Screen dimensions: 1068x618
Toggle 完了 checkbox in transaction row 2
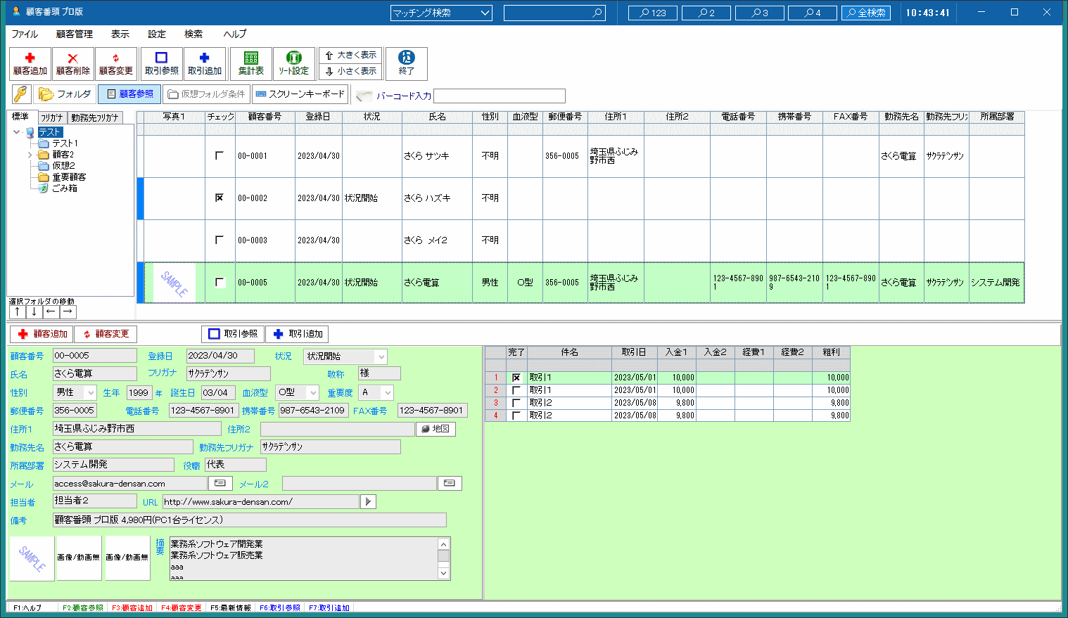[516, 390]
